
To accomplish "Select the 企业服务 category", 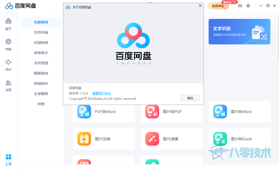I will pos(41,94).
